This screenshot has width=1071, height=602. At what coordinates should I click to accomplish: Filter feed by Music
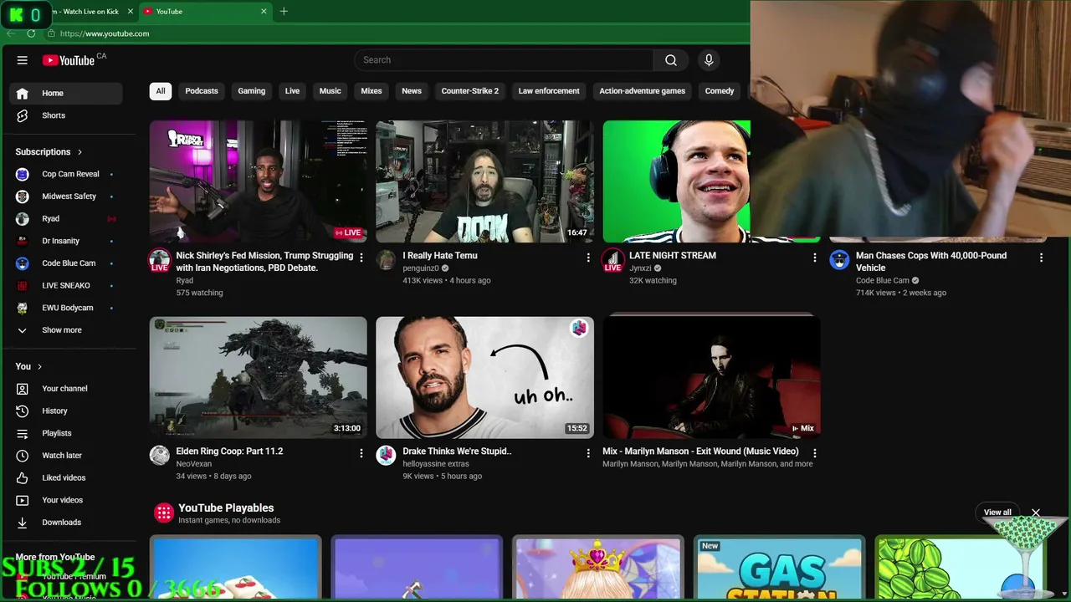point(330,91)
